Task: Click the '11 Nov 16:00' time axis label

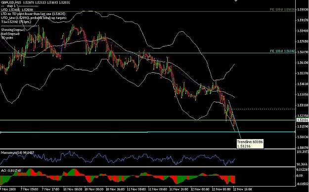Action: (x=179, y=189)
